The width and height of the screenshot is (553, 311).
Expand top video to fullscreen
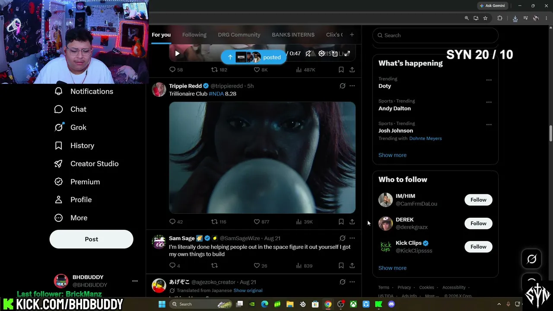point(347,54)
